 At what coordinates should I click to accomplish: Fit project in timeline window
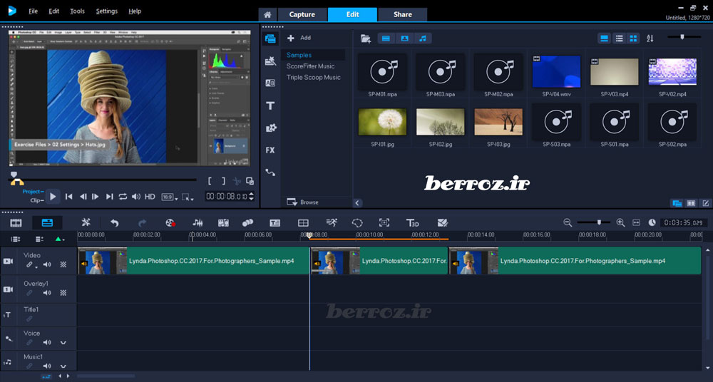pos(636,222)
